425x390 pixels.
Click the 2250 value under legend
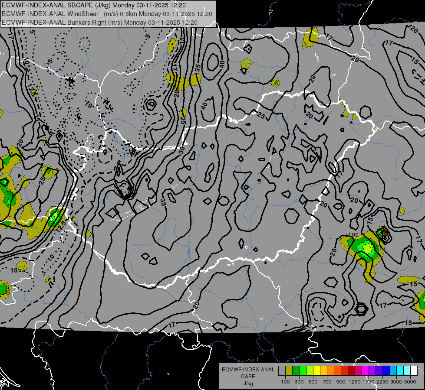[382, 382]
